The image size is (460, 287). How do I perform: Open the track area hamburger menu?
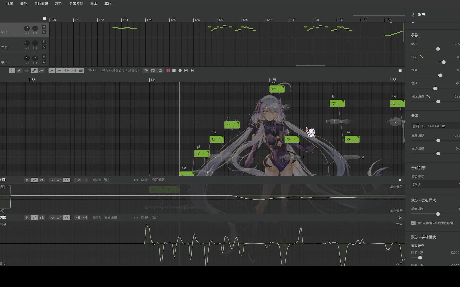coord(44,19)
